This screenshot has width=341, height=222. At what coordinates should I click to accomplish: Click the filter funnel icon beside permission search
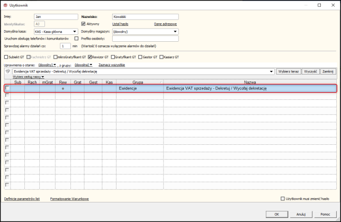[8, 71]
